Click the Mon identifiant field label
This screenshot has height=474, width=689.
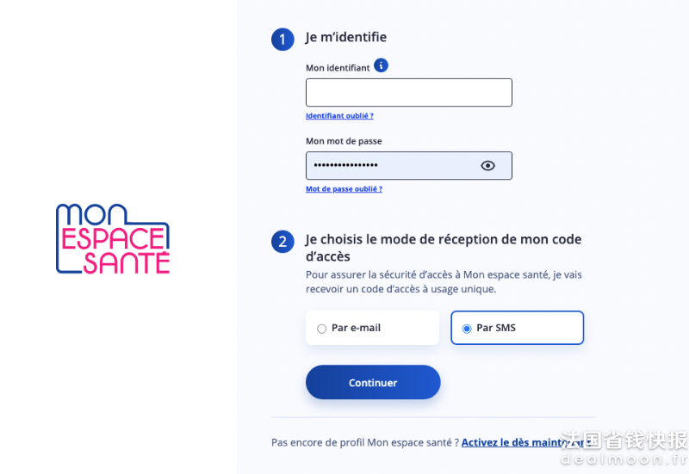pos(338,68)
